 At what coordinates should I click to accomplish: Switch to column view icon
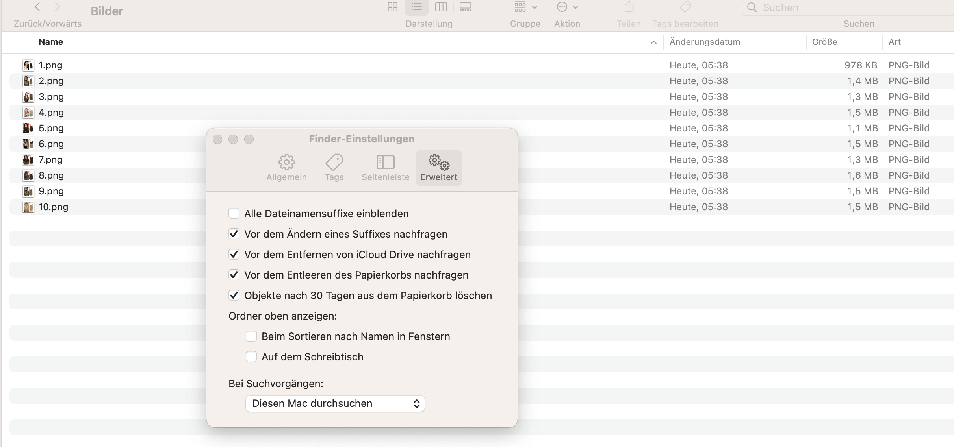[x=441, y=7]
